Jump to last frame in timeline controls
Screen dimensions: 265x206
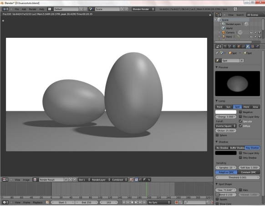[144, 202]
